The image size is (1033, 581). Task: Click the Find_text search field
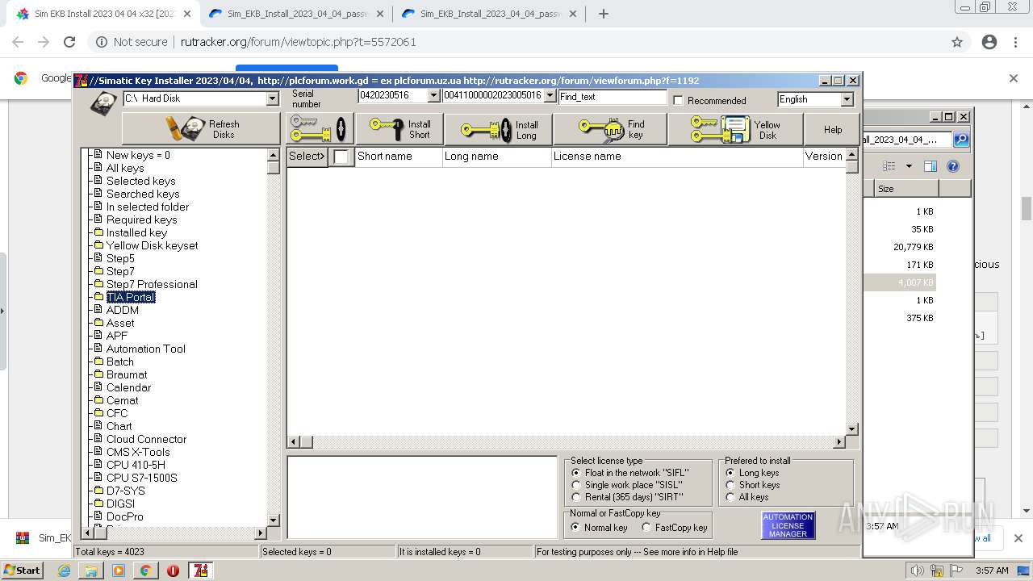click(x=613, y=97)
